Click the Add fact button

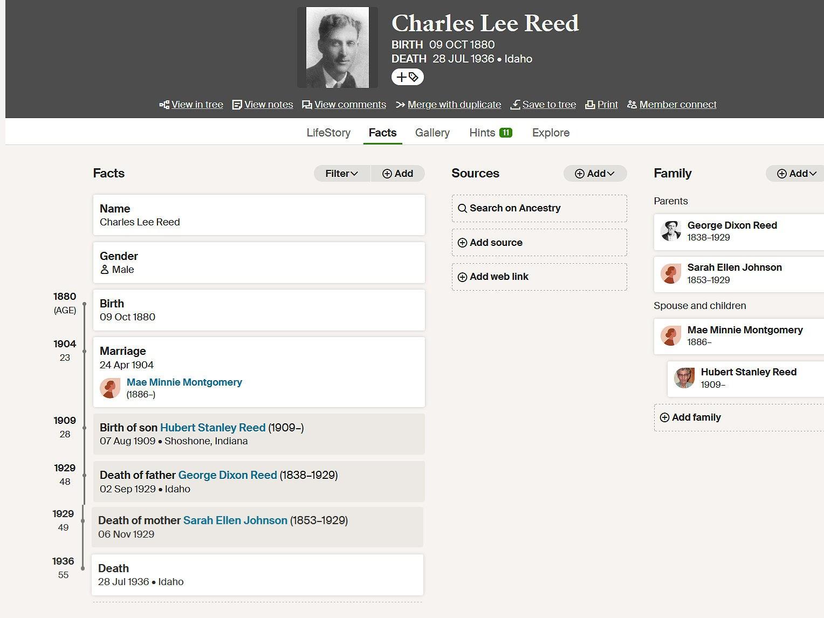coord(398,174)
